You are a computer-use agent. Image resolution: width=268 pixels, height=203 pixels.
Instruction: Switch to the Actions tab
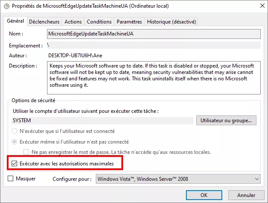[73, 22]
